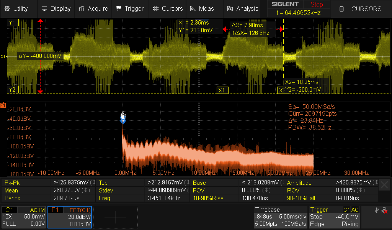Open the F1 FFT(C1) math settings box

click(x=70, y=217)
